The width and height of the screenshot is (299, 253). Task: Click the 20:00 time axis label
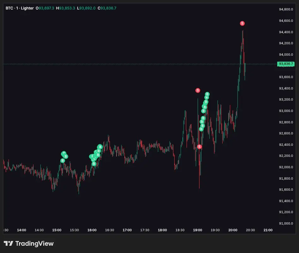coord(233,230)
